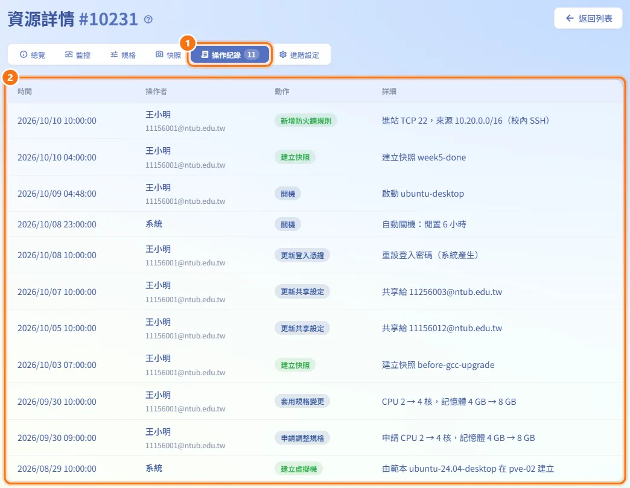Click the gear icon on the 進階設定 tab
Screen dimensions: 630x488
click(283, 54)
